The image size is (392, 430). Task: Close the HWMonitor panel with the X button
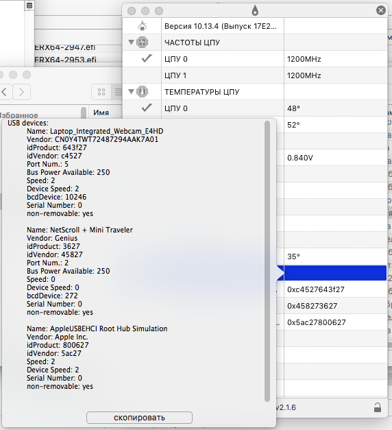pyautogui.click(x=380, y=10)
